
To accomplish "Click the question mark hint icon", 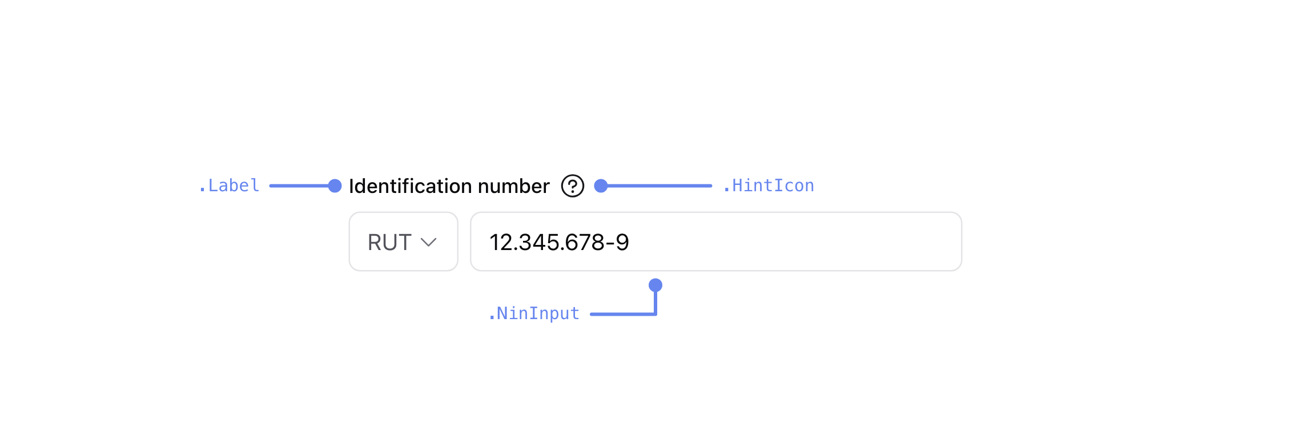I will coord(572,186).
